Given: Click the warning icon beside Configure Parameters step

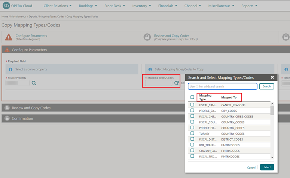Looking at the screenshot, I should 9,37.
